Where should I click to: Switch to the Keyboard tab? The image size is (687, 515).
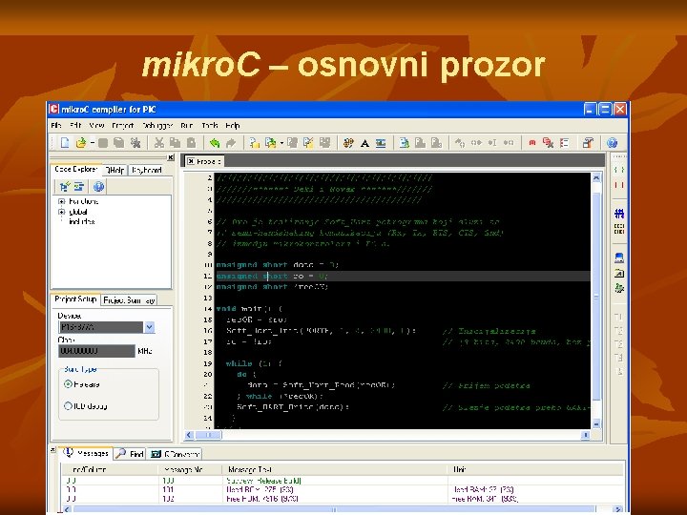coord(147,170)
